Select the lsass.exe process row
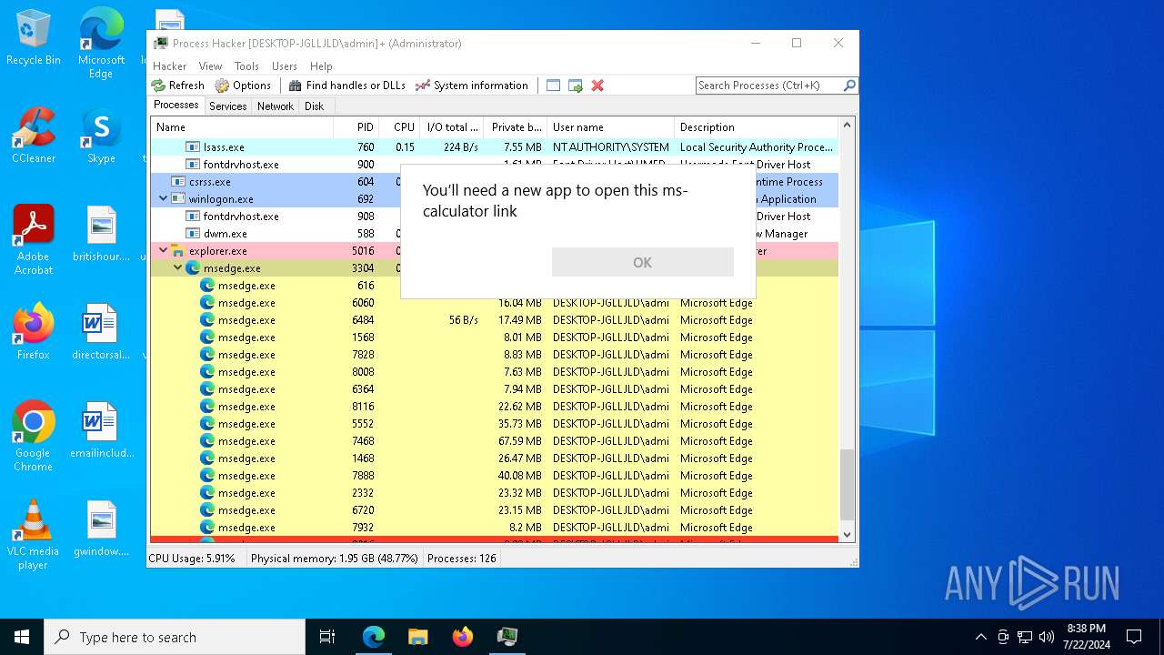This screenshot has width=1164, height=655. (494, 146)
